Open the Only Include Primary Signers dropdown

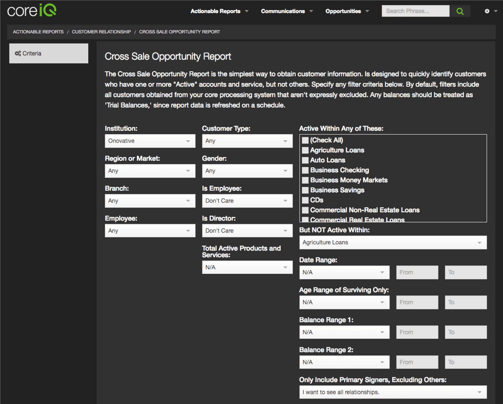point(393,392)
